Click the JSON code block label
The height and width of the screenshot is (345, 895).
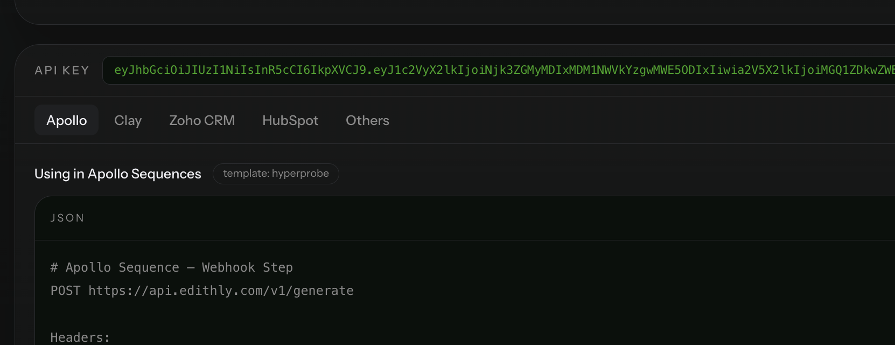click(x=67, y=218)
